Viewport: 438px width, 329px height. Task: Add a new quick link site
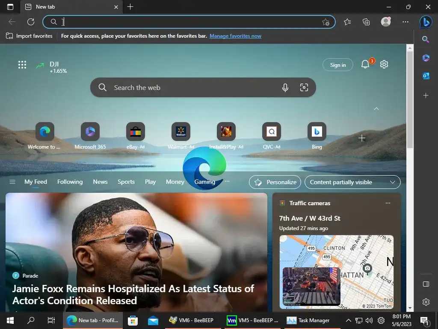point(362,138)
